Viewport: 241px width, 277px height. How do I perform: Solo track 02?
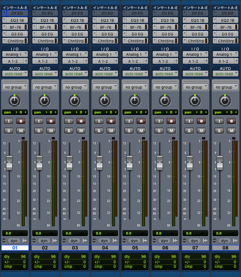coord(38,131)
